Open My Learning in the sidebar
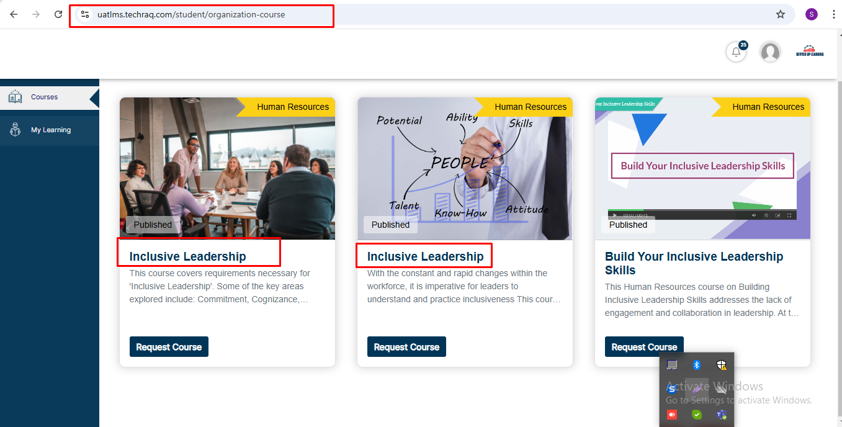 point(50,130)
